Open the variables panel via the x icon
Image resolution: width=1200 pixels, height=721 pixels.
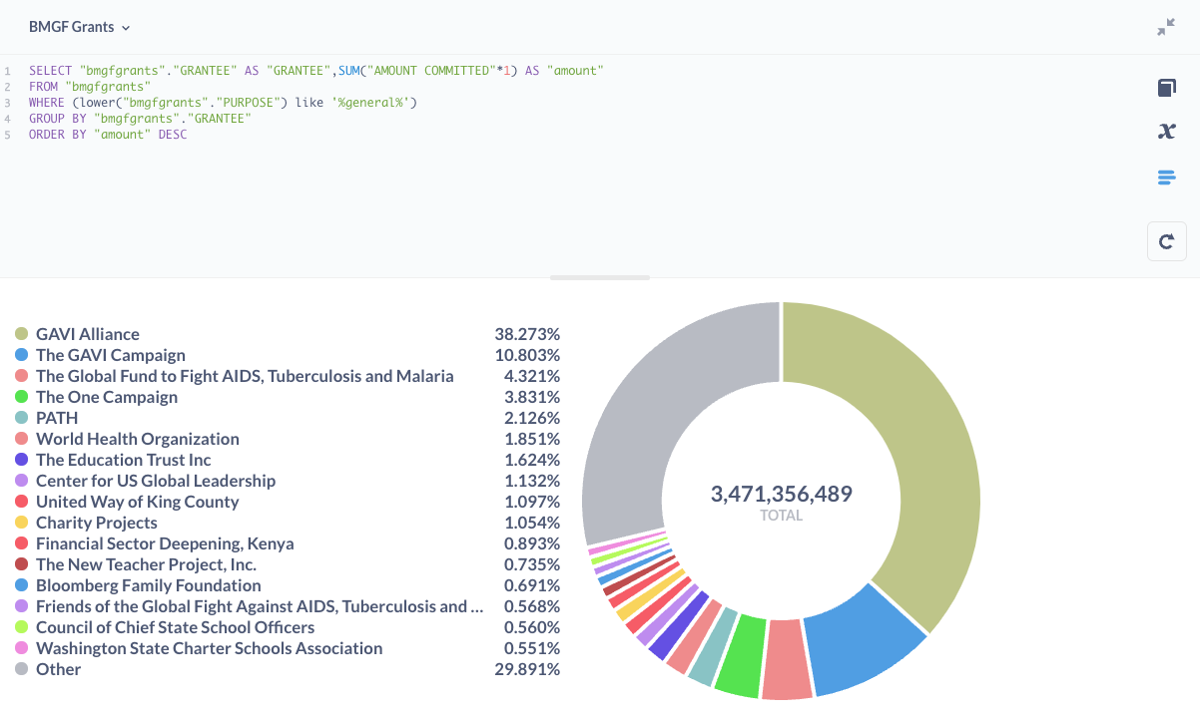(1165, 131)
